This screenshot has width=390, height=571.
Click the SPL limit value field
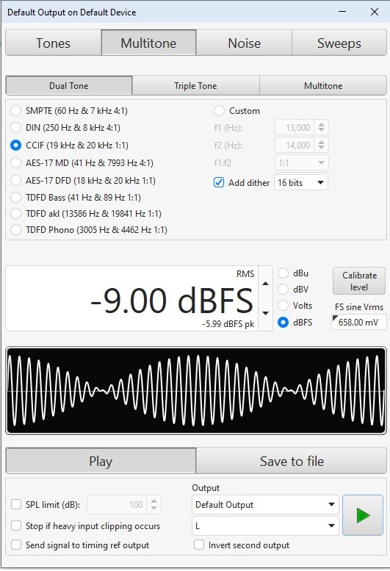[118, 504]
